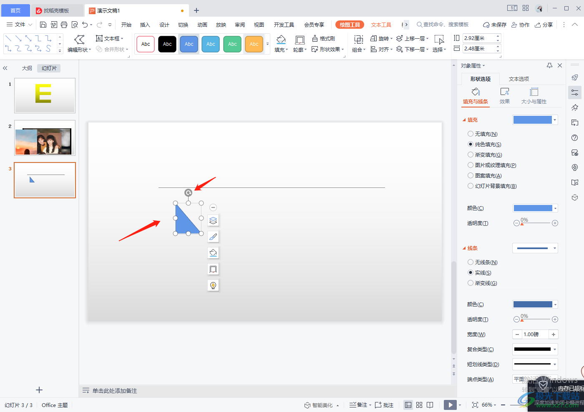Select the black Abc shape style
The height and width of the screenshot is (412, 584).
[x=167, y=44]
